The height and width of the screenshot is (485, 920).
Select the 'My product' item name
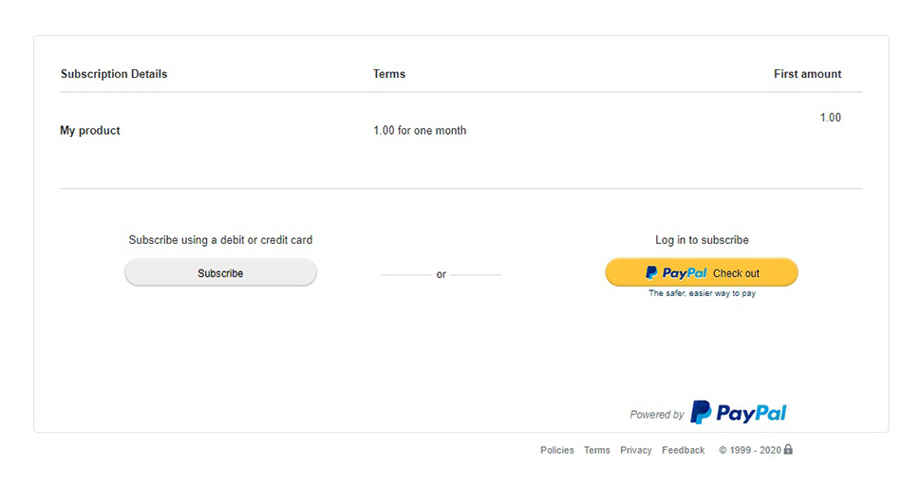pos(90,130)
